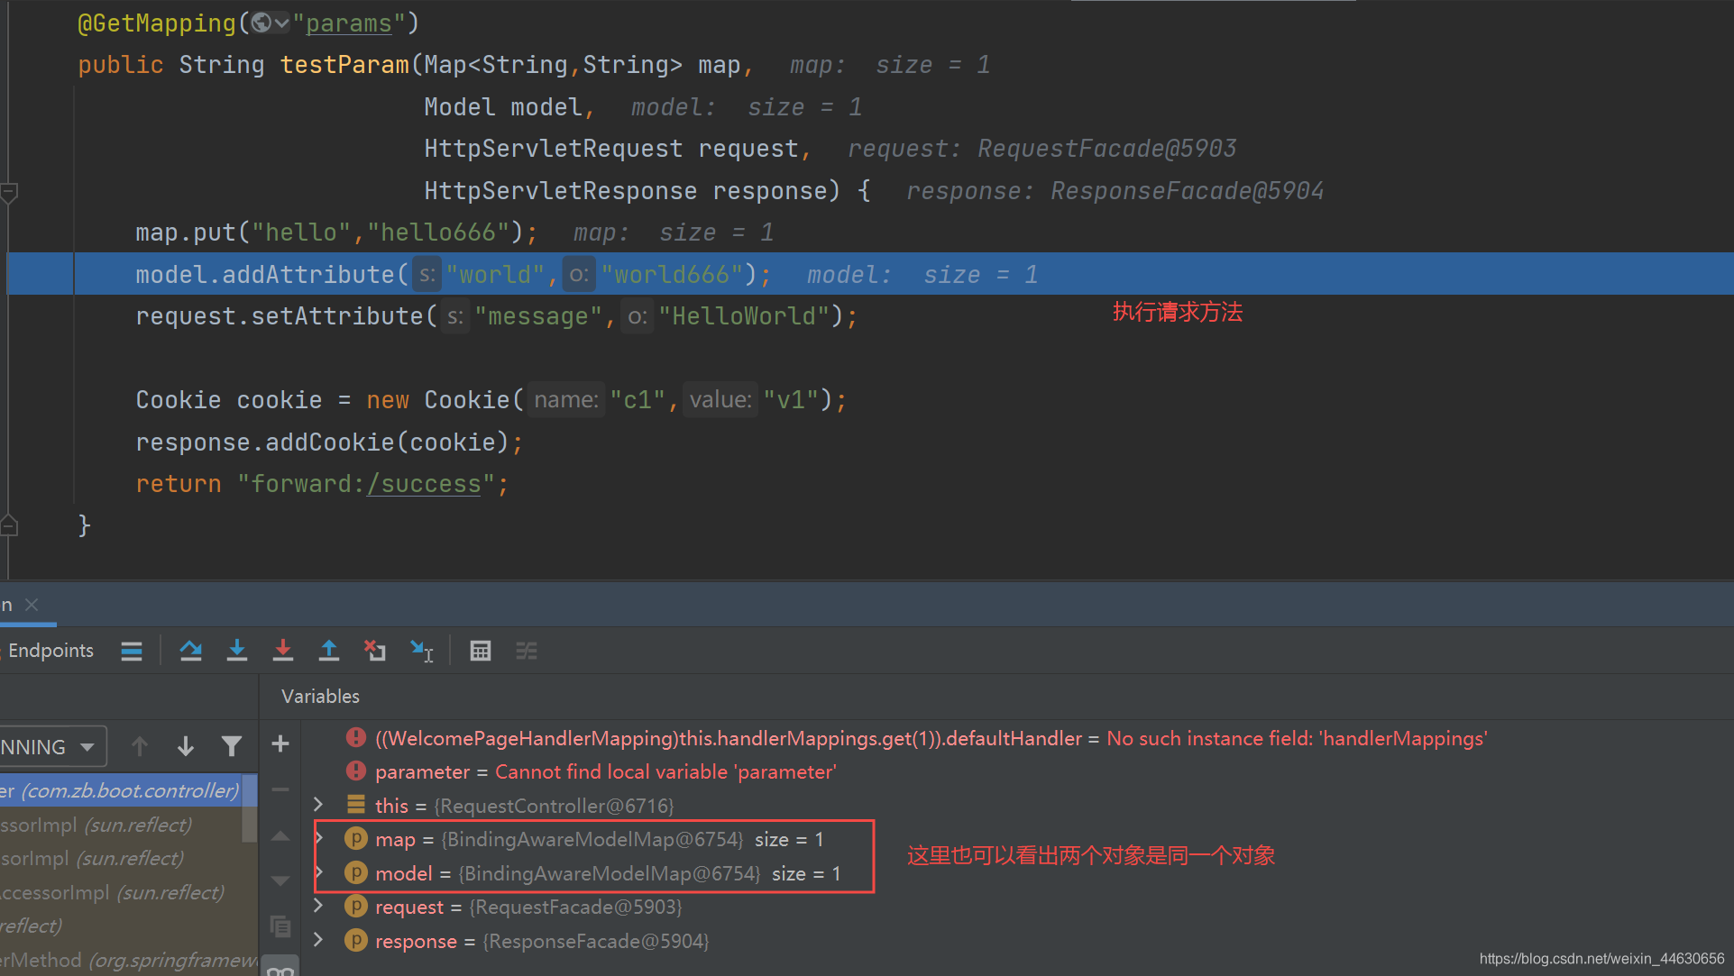Image resolution: width=1734 pixels, height=976 pixels.
Task: Click the Drop Frame icon
Action: [375, 651]
